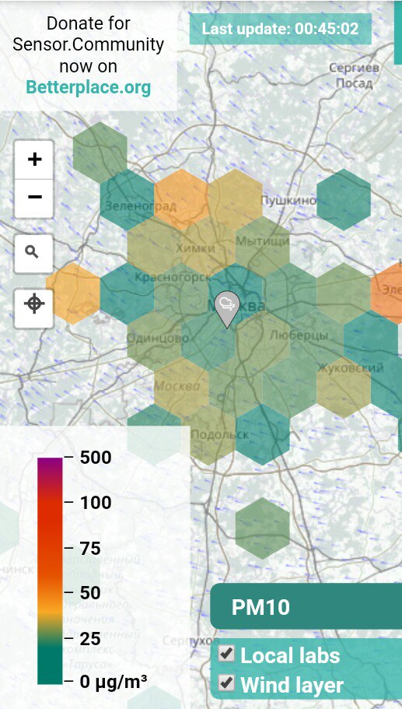Disable the Wind layer checkbox
The height and width of the screenshot is (709, 402).
point(226,683)
